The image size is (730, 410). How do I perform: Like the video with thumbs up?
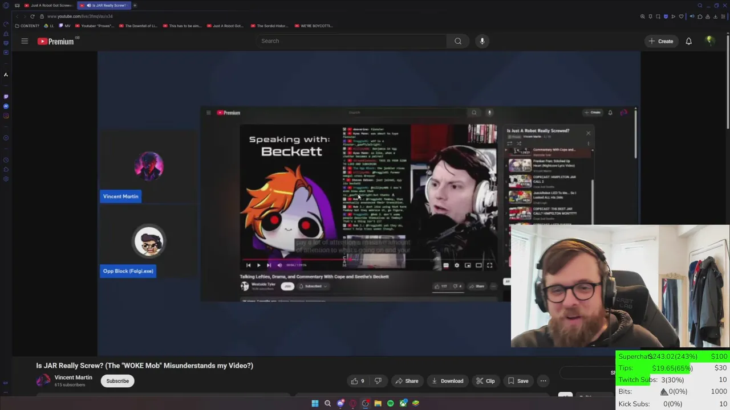tap(358, 381)
